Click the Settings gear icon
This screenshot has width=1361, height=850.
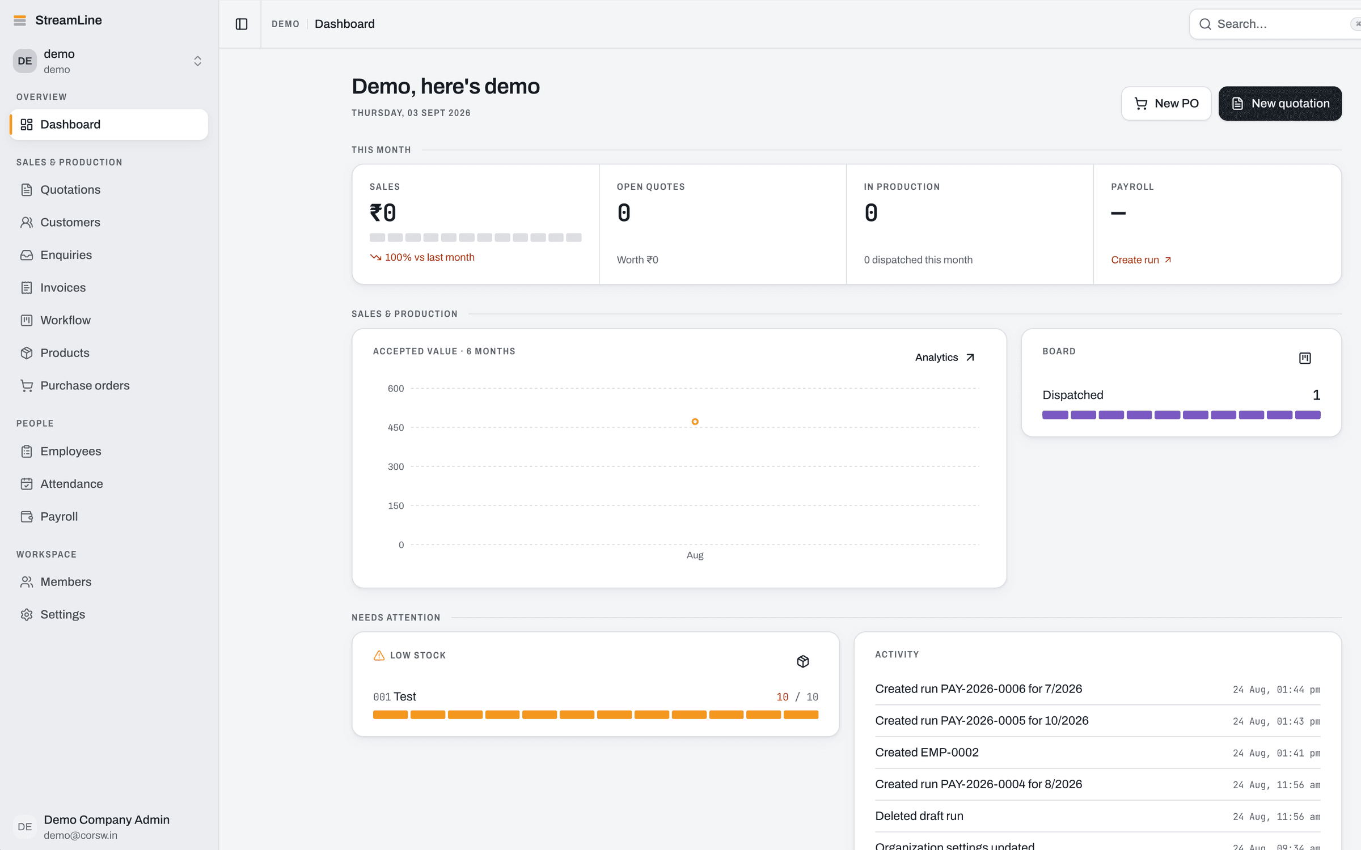(27, 615)
